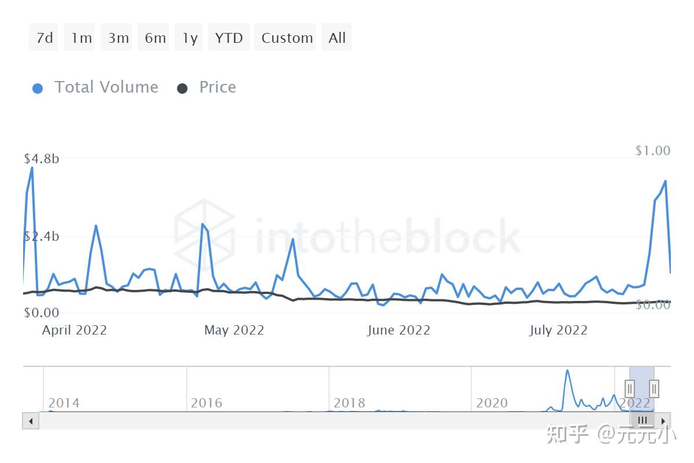694x463 pixels.
Task: Choose the 1y time range
Action: tap(189, 38)
